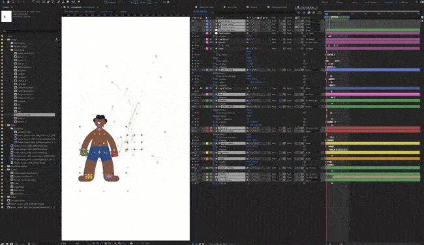424x245 pixels.
Task: Switch to the highlighted Standard workspace
Action: (389, 2)
